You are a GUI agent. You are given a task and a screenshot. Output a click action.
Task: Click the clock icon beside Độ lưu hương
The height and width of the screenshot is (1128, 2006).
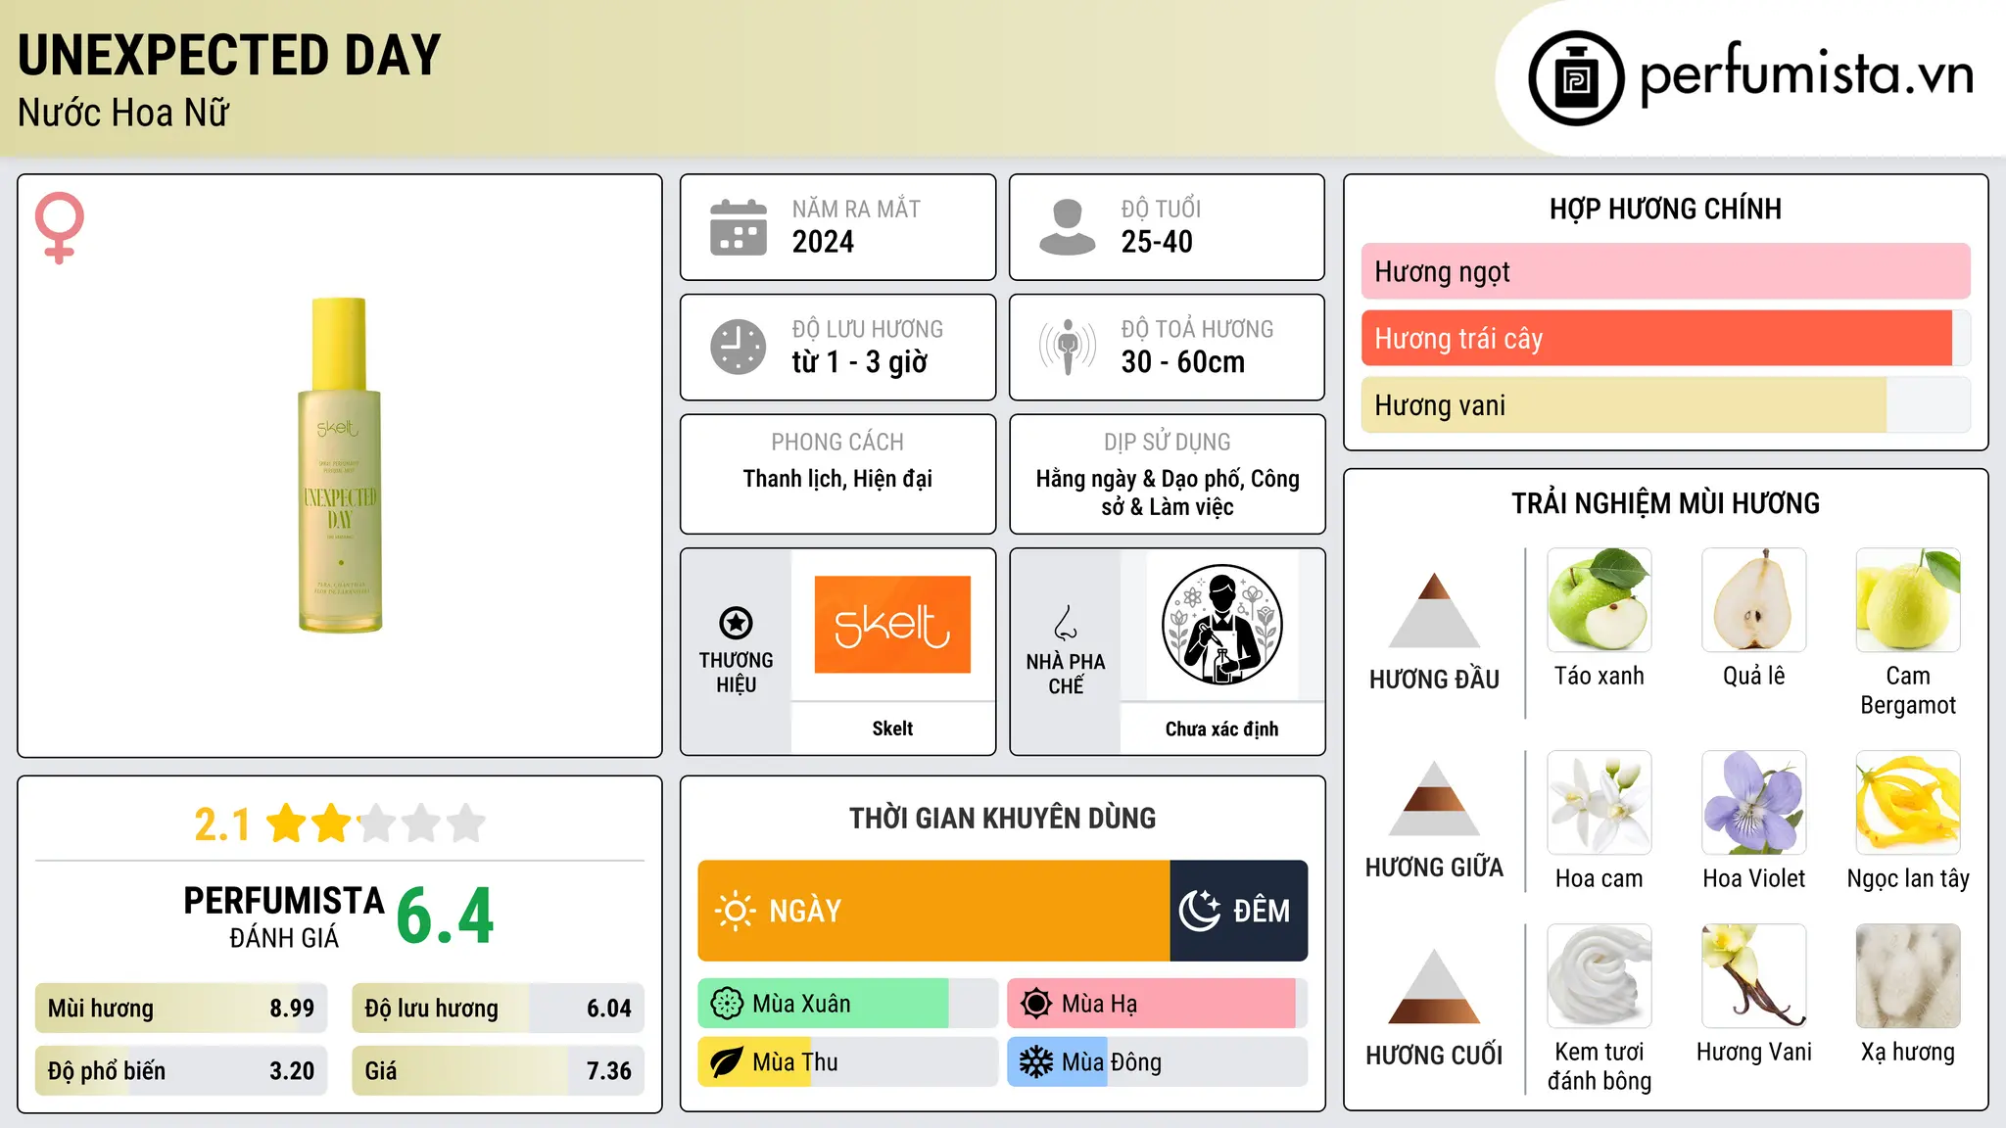(739, 347)
